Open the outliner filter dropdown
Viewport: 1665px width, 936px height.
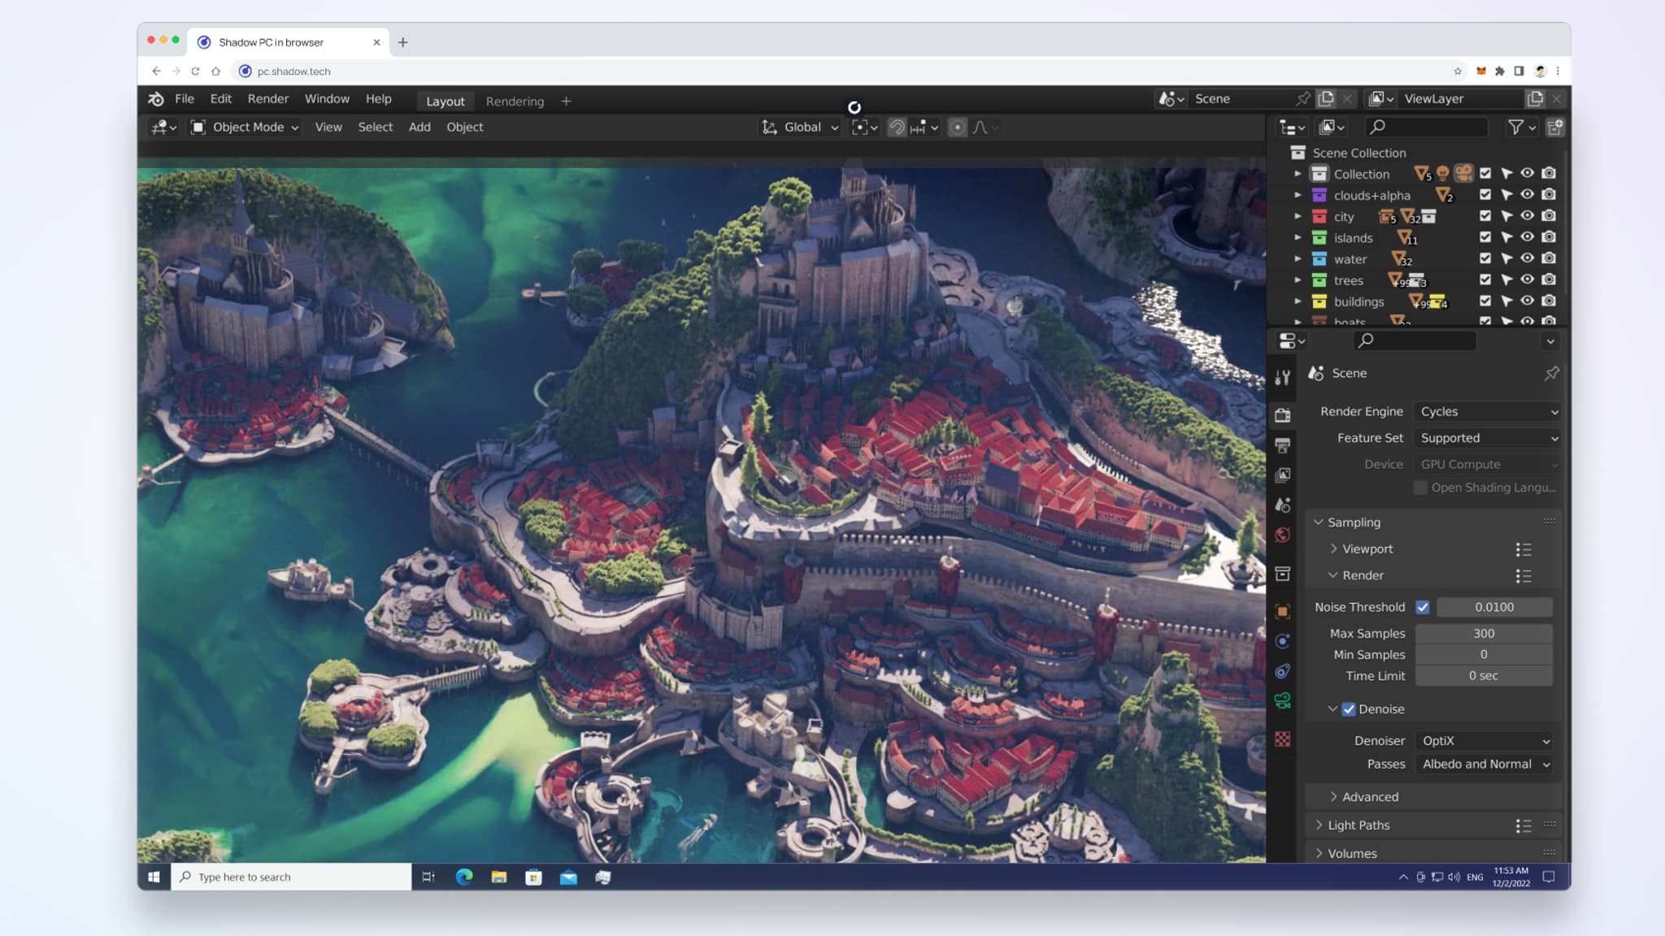(x=1521, y=127)
